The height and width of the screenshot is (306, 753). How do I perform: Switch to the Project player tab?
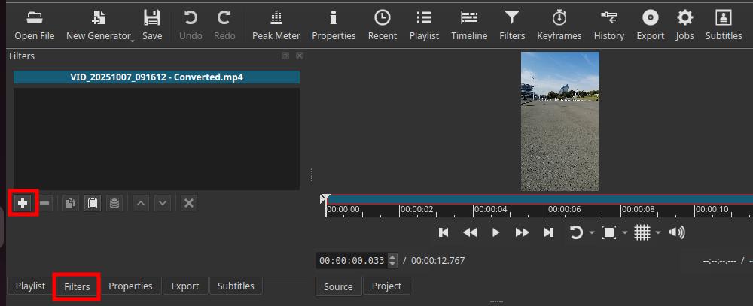pyautogui.click(x=386, y=286)
